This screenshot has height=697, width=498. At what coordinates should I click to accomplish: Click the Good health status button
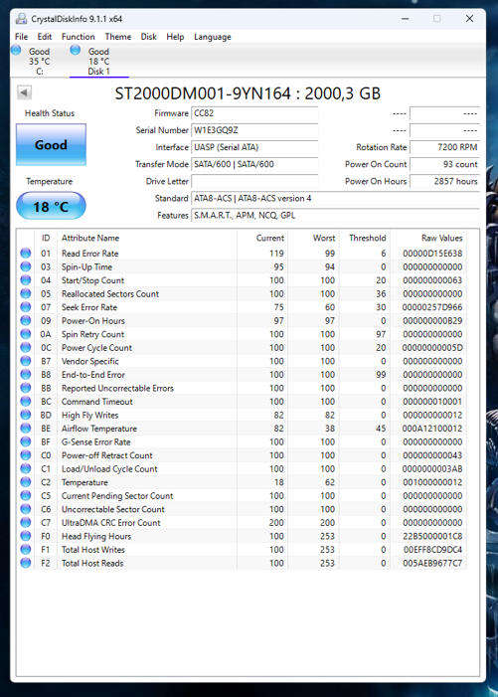click(51, 144)
